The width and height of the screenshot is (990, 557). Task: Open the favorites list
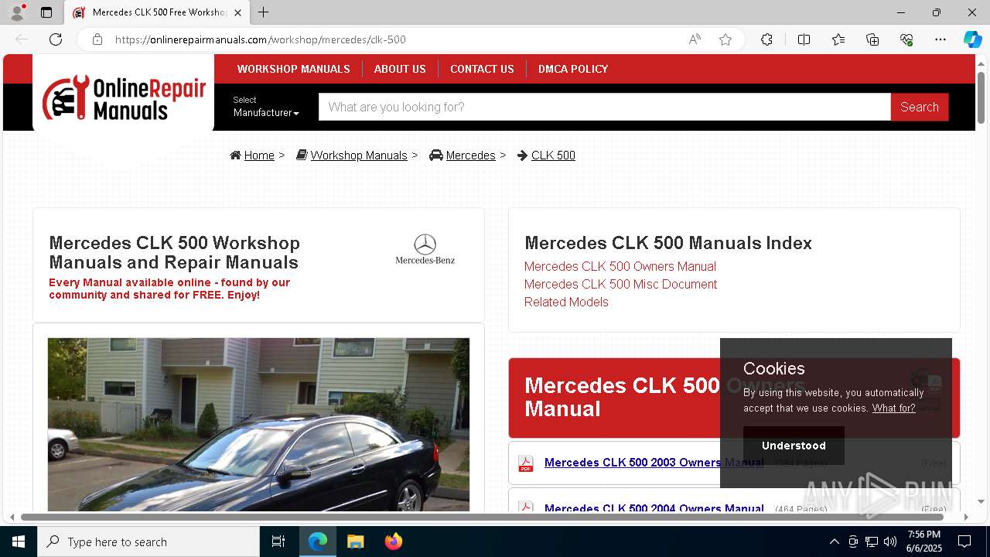[838, 39]
